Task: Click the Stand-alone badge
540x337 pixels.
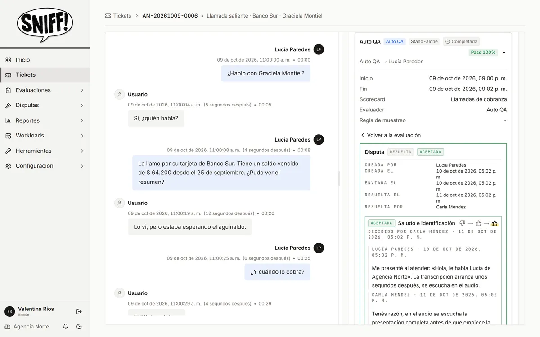Action: 424,41
